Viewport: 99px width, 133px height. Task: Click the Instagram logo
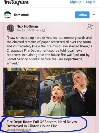16,2
